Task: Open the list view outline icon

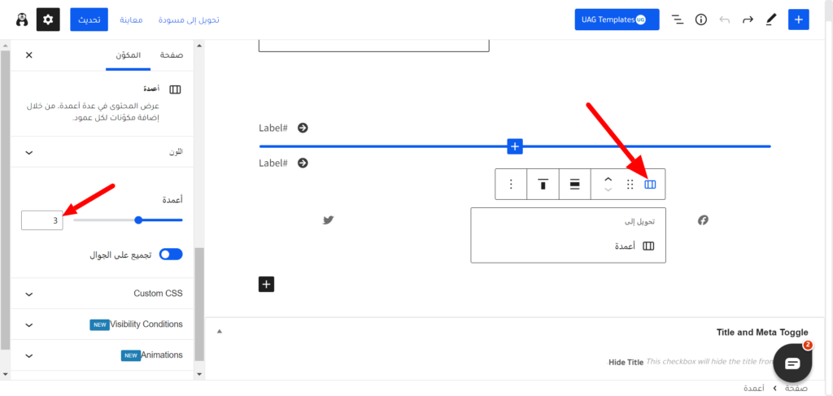Action: tap(677, 20)
